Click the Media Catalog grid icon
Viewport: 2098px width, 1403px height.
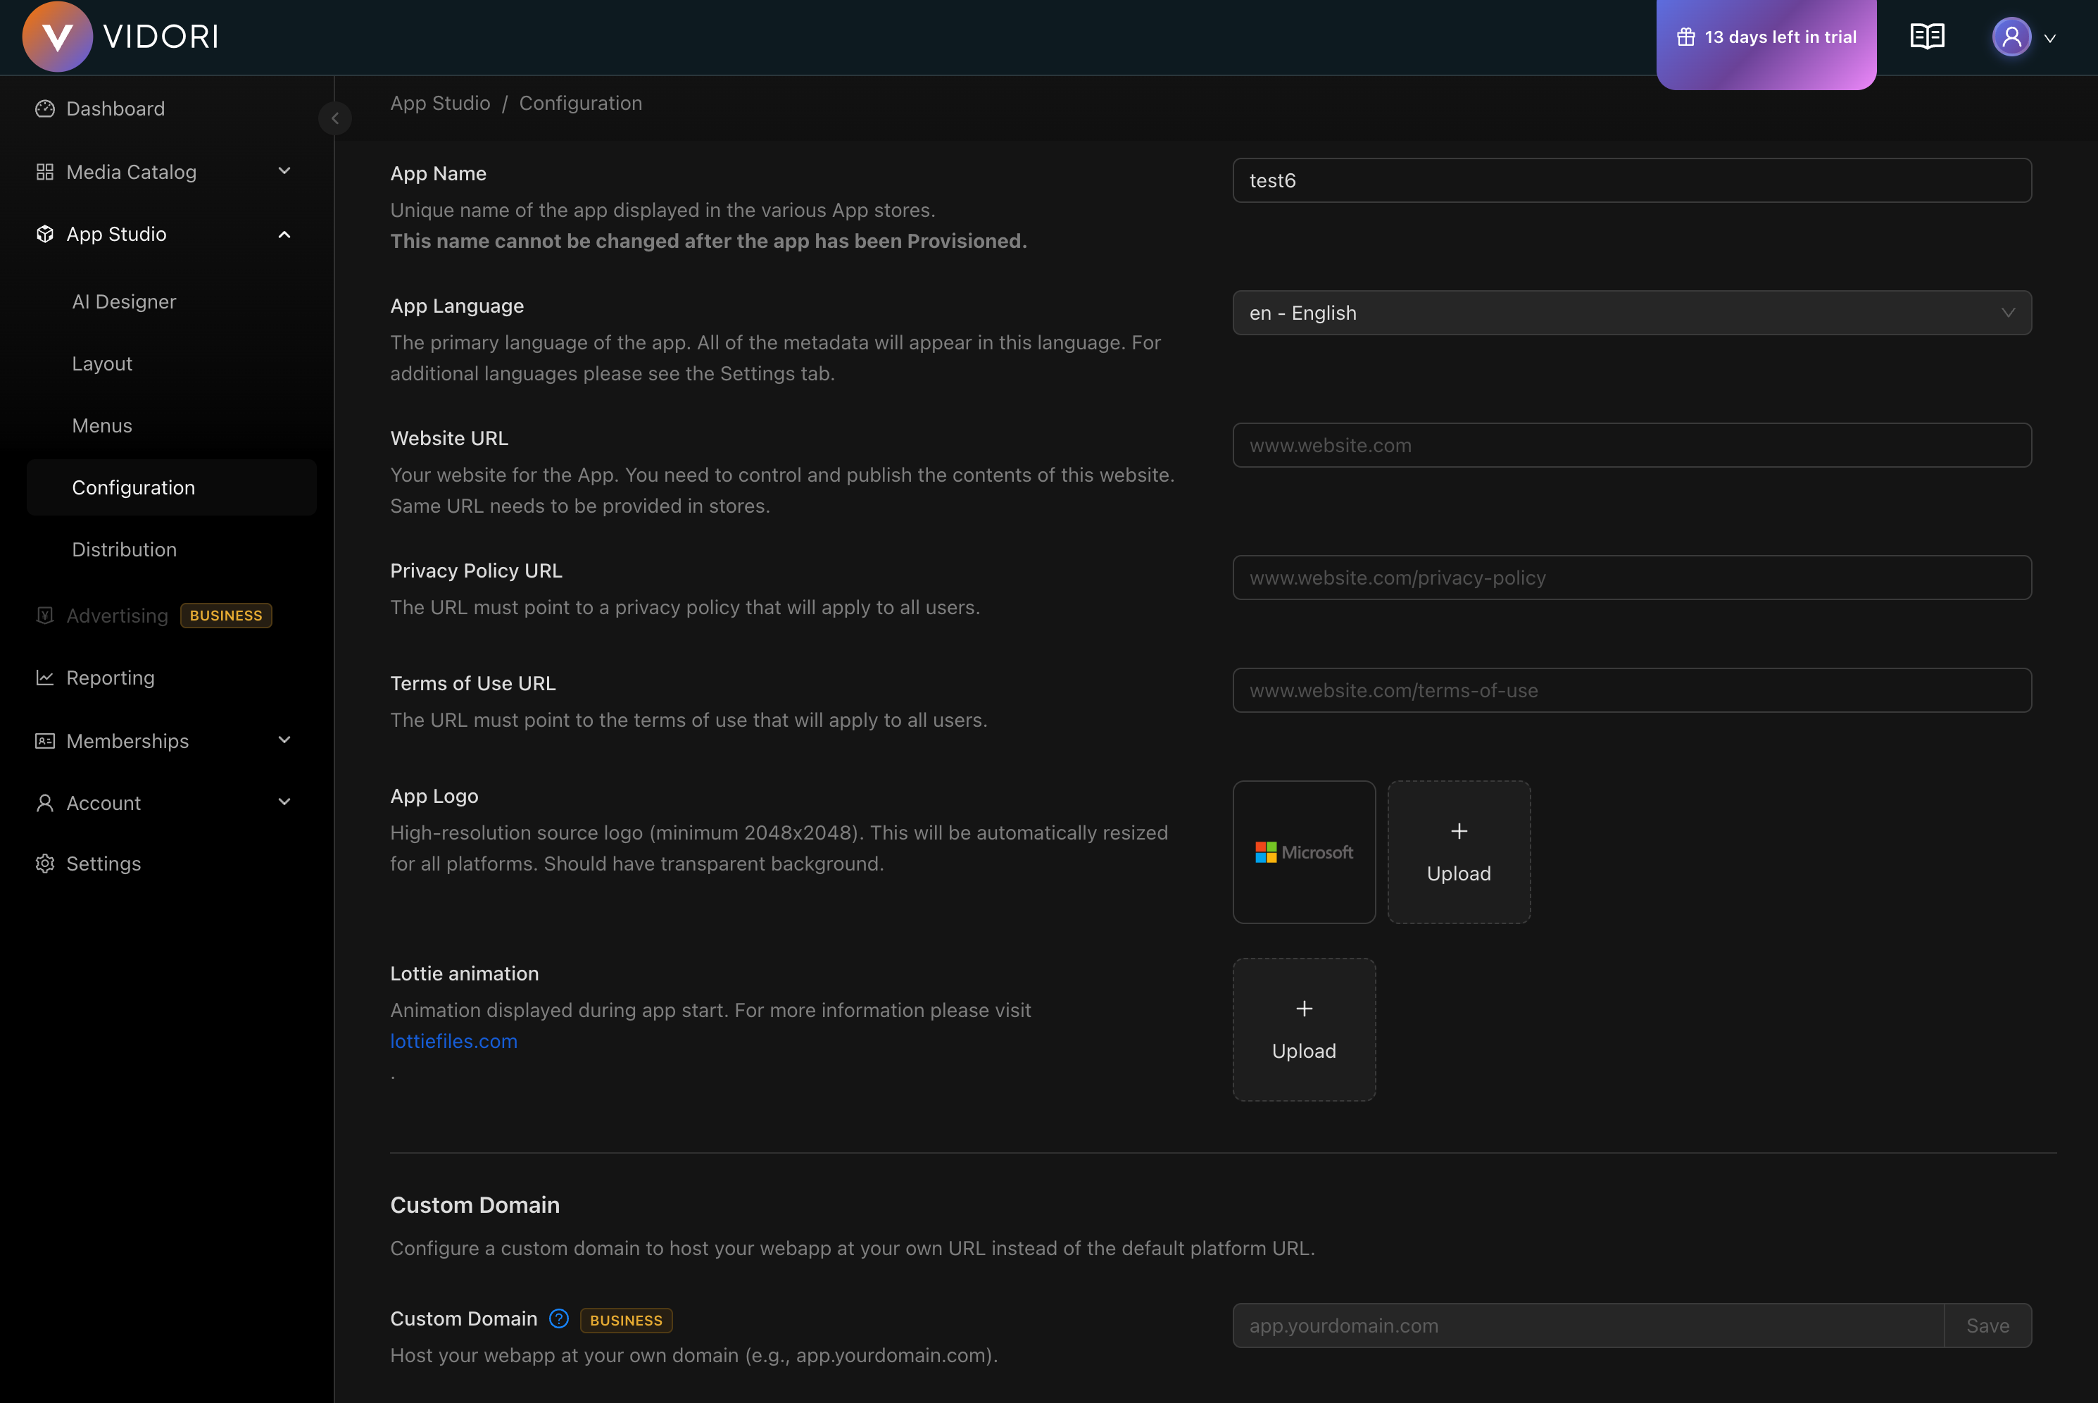point(46,171)
